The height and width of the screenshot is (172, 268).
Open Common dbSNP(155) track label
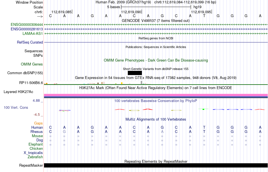(x=25, y=73)
